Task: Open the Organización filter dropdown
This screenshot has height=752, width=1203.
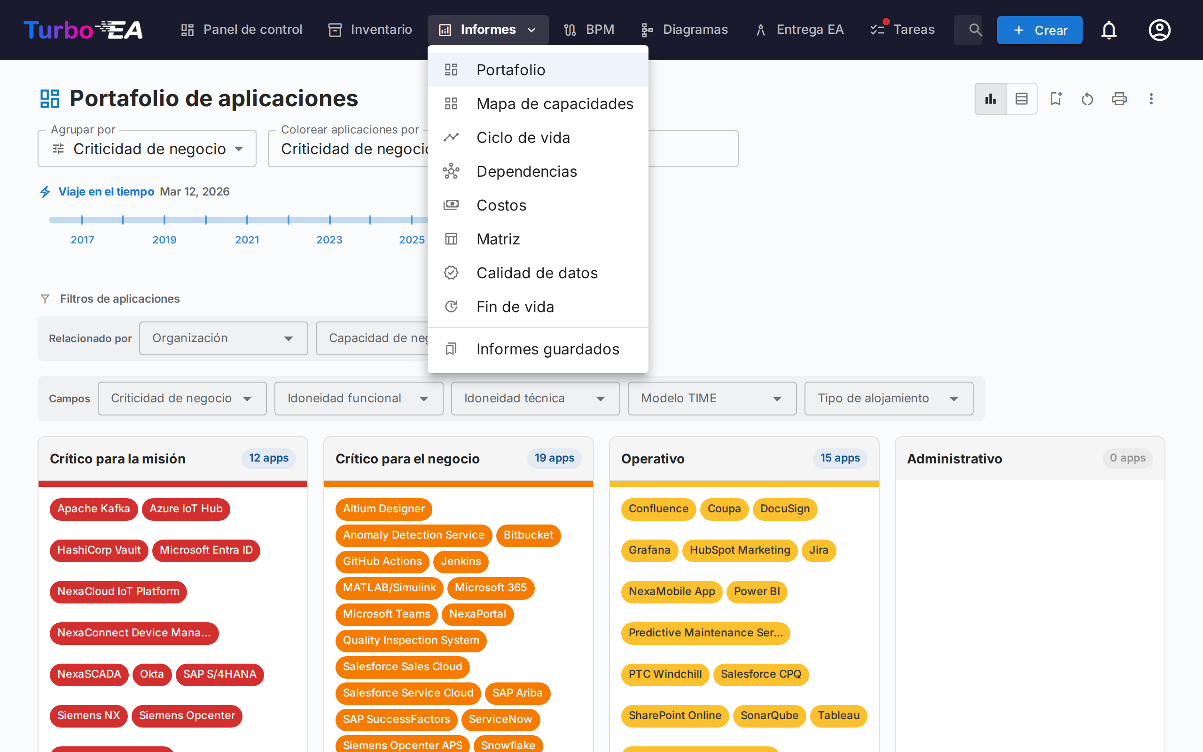Action: pyautogui.click(x=223, y=338)
